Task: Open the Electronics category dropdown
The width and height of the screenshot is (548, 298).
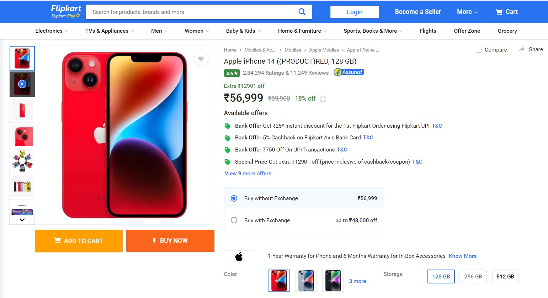Action: [x=52, y=31]
